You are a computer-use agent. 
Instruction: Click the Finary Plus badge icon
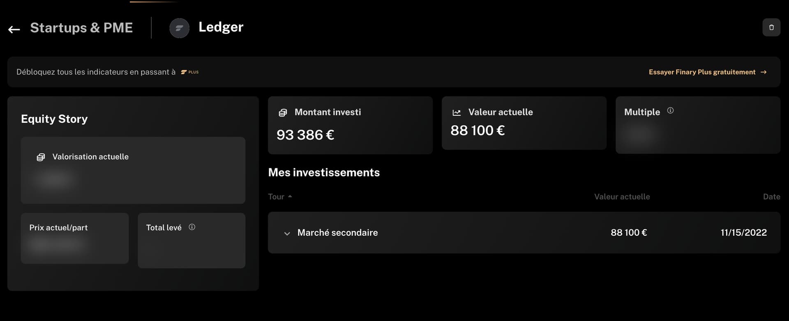tap(190, 72)
